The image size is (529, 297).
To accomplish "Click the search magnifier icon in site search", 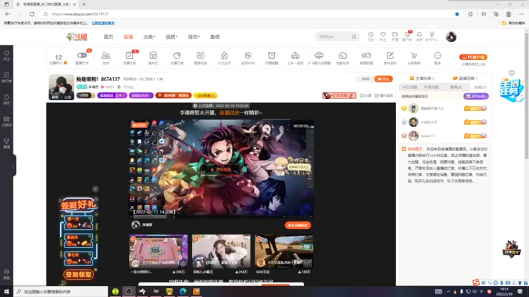I will 354,37.
